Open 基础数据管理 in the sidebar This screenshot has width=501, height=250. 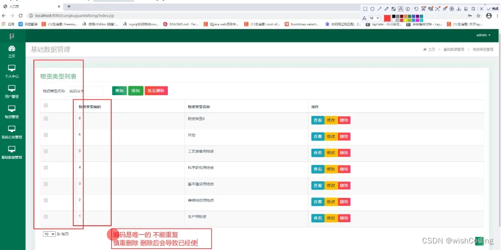pyautogui.click(x=12, y=152)
